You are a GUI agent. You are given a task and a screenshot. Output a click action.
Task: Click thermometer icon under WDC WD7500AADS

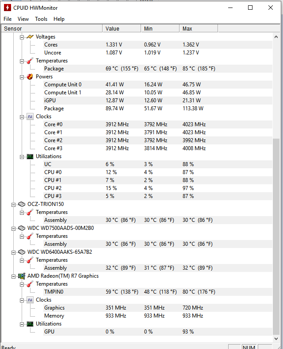30,236
